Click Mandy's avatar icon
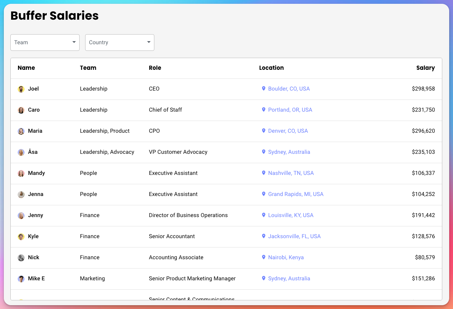Viewport: 453px width, 309px height. pyautogui.click(x=21, y=174)
